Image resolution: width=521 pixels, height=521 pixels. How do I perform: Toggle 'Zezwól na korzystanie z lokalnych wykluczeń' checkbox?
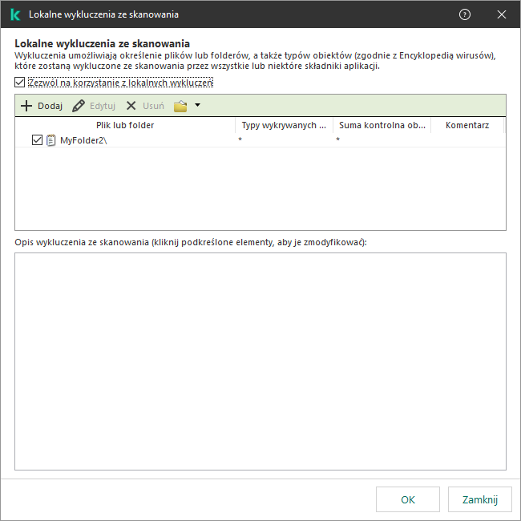pos(19,83)
